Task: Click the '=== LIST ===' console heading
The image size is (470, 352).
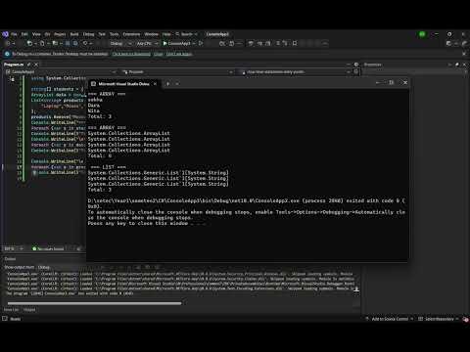Action: (x=108, y=167)
